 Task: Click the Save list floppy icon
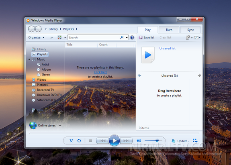[x=141, y=37]
